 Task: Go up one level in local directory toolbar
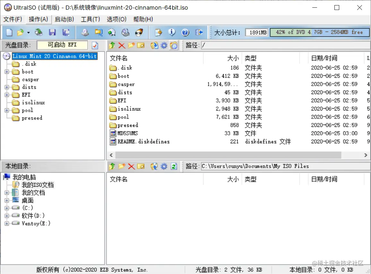click(112, 166)
